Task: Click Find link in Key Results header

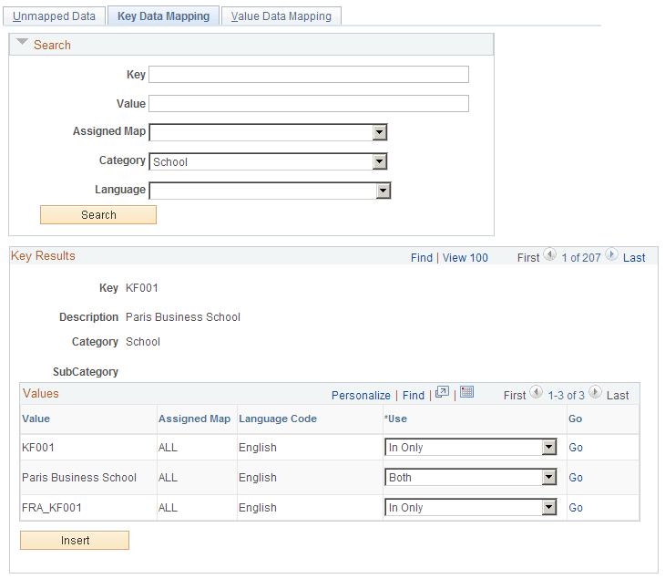Action: (x=422, y=258)
